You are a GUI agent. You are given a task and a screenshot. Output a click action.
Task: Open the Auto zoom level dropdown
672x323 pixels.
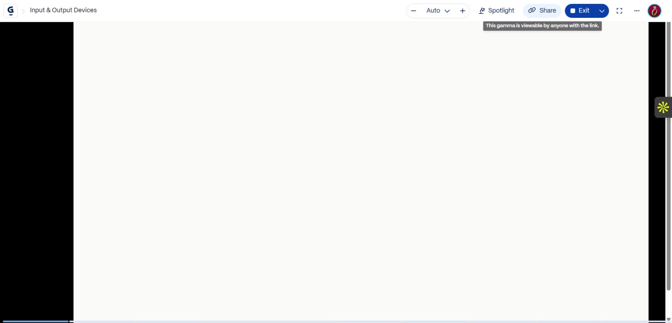click(438, 11)
